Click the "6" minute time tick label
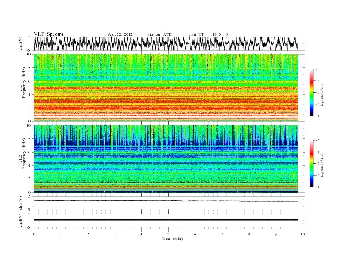 pyautogui.click(x=195, y=234)
